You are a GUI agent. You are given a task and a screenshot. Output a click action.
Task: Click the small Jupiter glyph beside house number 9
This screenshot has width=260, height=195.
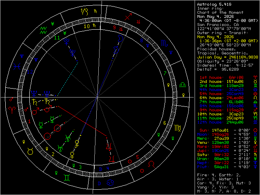pyautogui.click(x=121, y=29)
